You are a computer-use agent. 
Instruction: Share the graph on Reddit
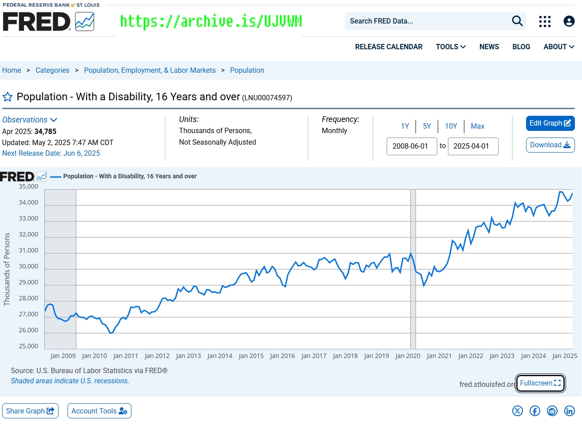(552, 411)
